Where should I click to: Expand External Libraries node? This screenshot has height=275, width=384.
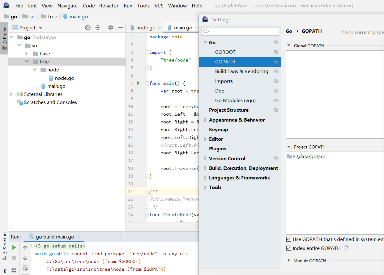pyautogui.click(x=11, y=94)
